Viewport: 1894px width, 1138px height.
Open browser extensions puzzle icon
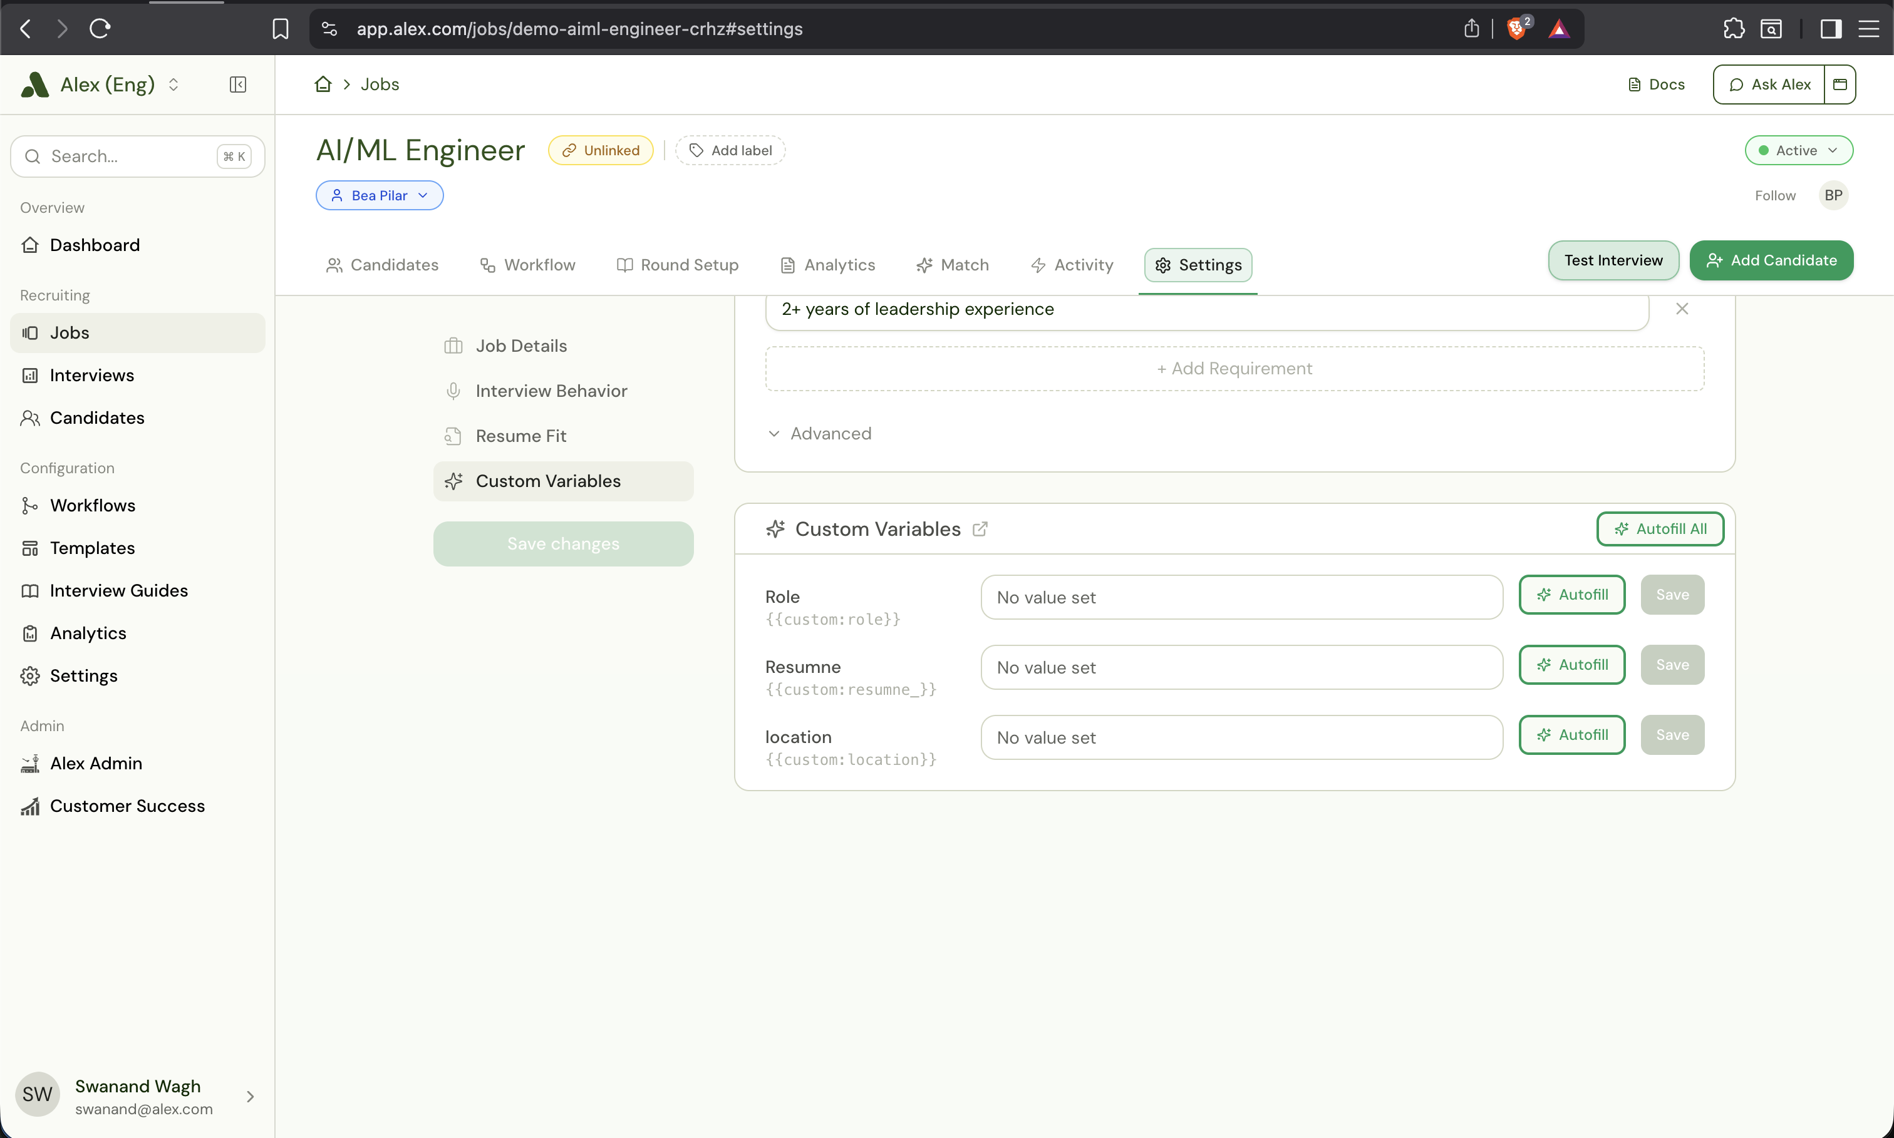1734,29
